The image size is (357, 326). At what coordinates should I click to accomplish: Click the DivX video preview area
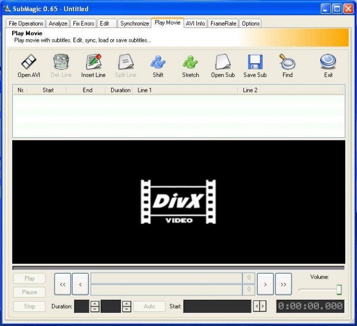[x=178, y=202]
